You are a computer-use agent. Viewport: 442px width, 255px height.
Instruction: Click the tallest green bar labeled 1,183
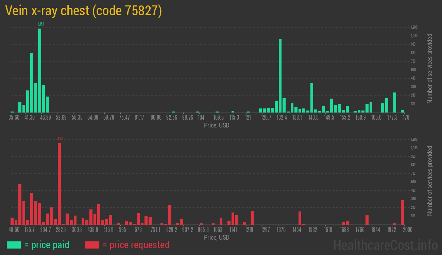coord(40,70)
